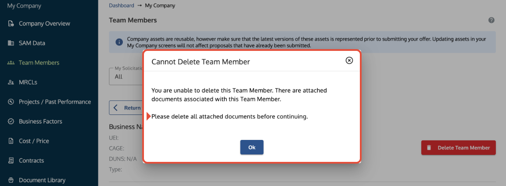Open MRCLs in the sidebar

pyautogui.click(x=28, y=82)
